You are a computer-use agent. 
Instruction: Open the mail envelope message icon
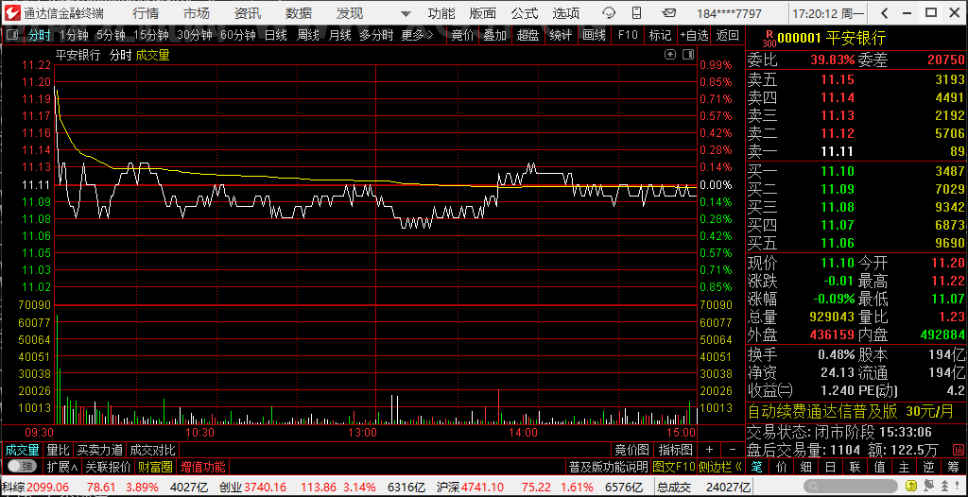668,13
